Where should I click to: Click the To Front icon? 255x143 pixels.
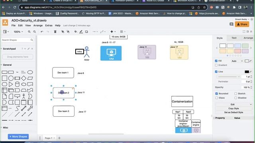(63, 32)
